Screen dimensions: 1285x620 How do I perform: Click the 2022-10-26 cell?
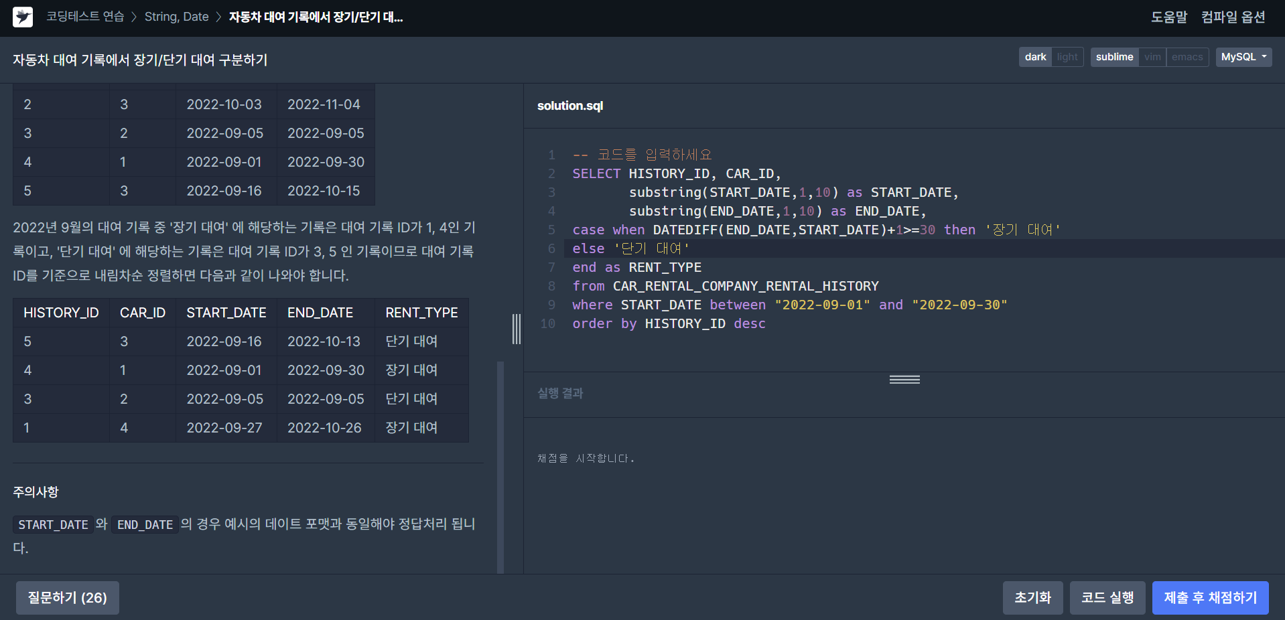324,428
